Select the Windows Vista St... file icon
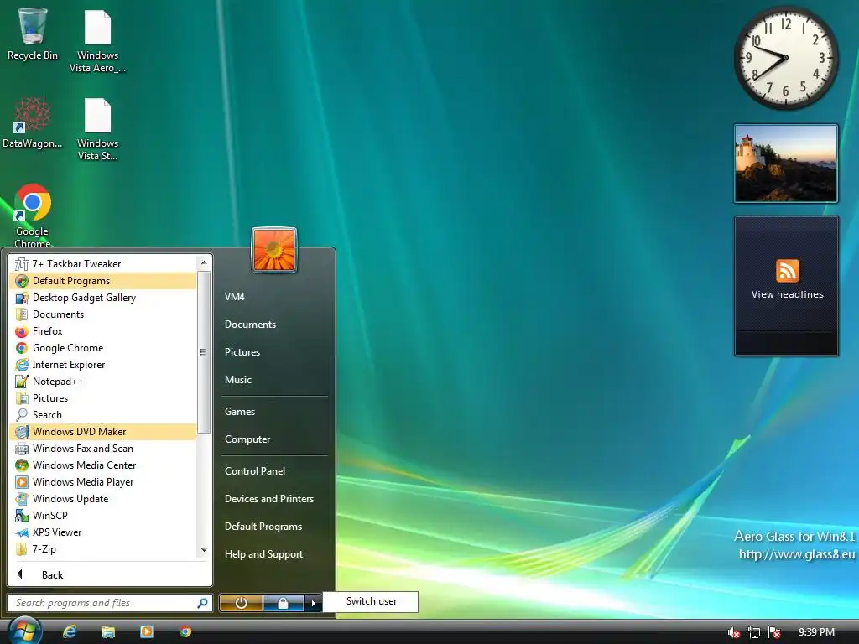 click(97, 130)
